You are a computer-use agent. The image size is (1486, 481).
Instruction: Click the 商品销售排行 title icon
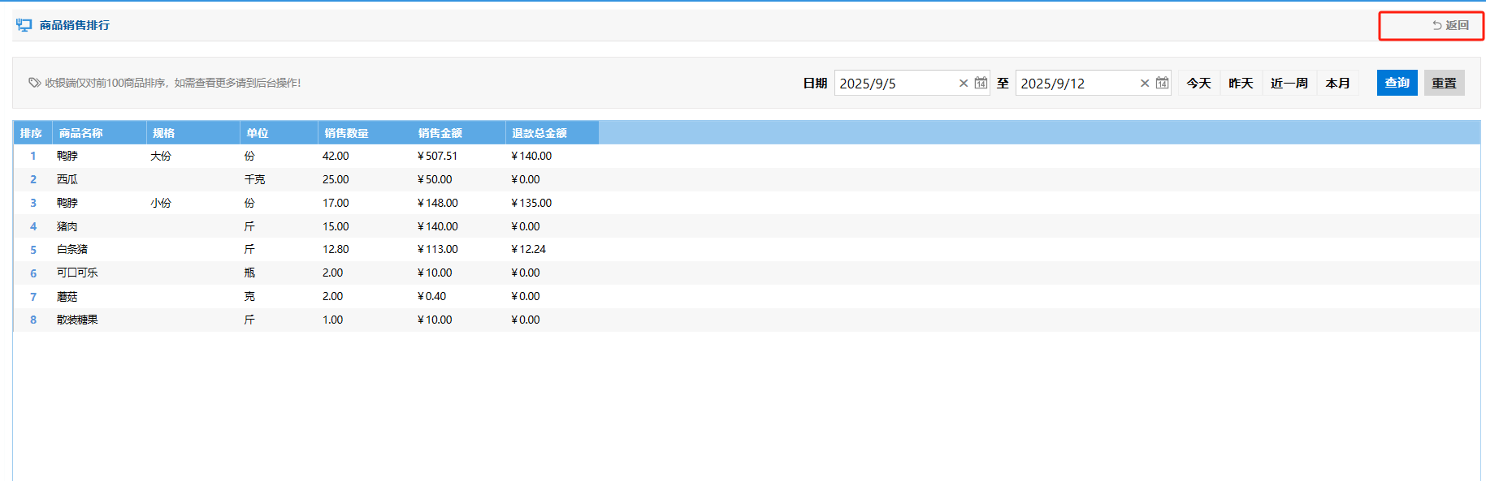(24, 25)
